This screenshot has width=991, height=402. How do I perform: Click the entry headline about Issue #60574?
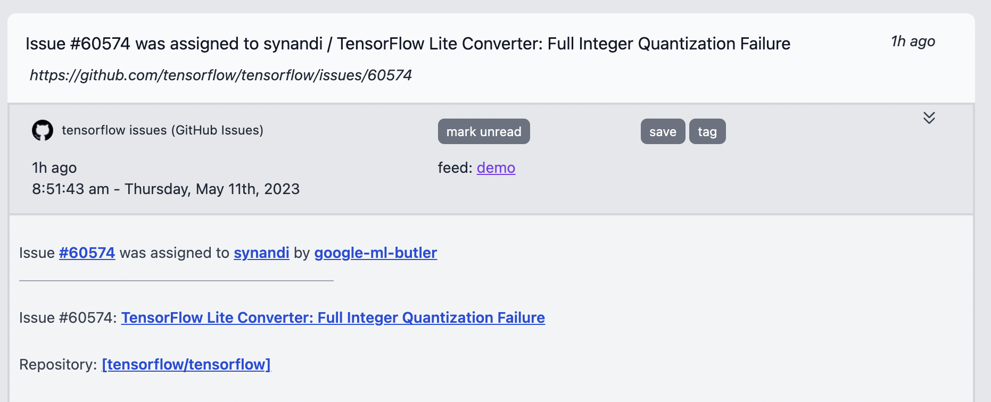(408, 44)
